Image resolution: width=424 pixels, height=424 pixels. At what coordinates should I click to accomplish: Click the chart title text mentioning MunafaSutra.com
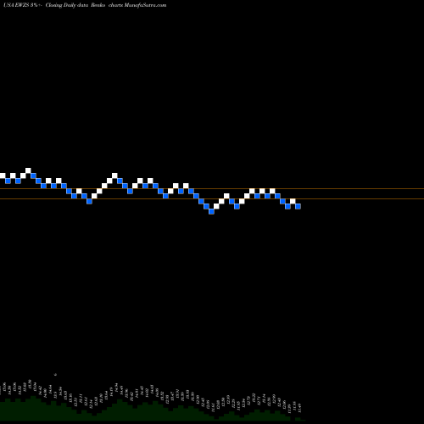pos(85,5)
